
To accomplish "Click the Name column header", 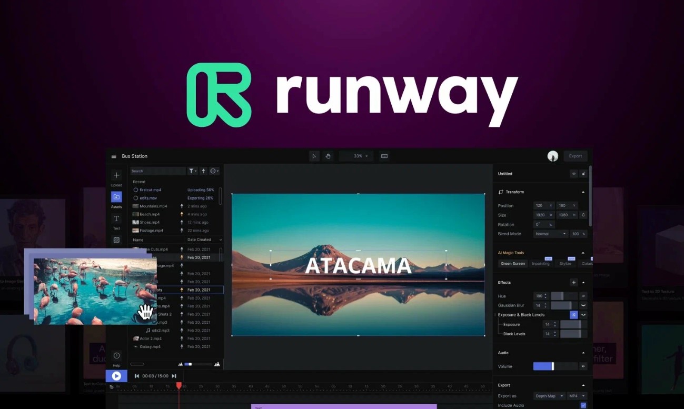I will click(x=138, y=240).
